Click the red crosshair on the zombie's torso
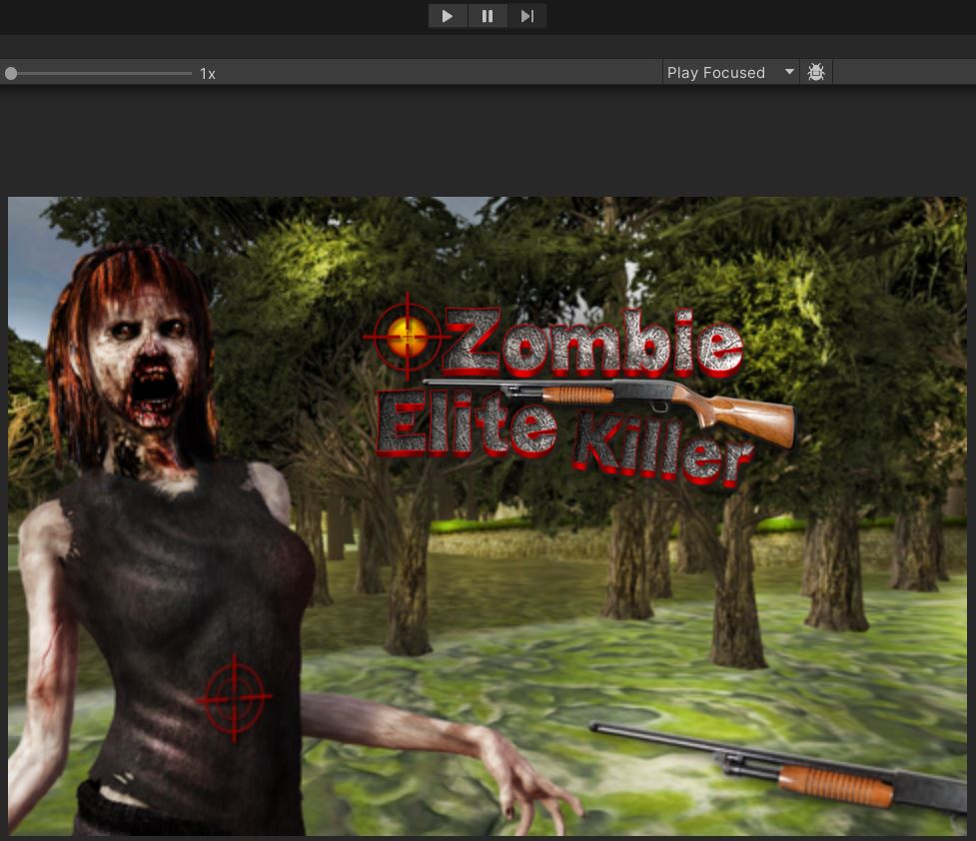976x841 pixels. click(234, 697)
